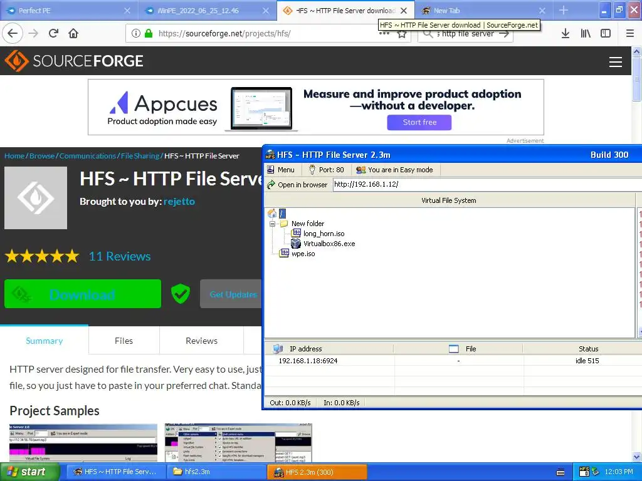Switch to HFS 2.3m (300) taskbar button
The width and height of the screenshot is (642, 481).
[x=317, y=472]
